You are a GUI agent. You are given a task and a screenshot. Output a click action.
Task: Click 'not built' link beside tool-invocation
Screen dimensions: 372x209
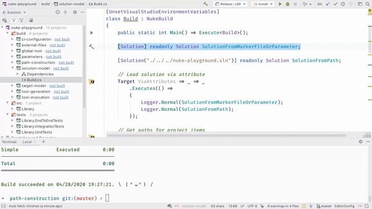coord(60,97)
